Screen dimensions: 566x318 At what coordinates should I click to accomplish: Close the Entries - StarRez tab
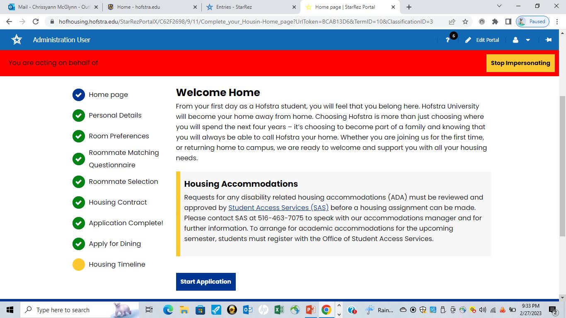pyautogui.click(x=294, y=7)
